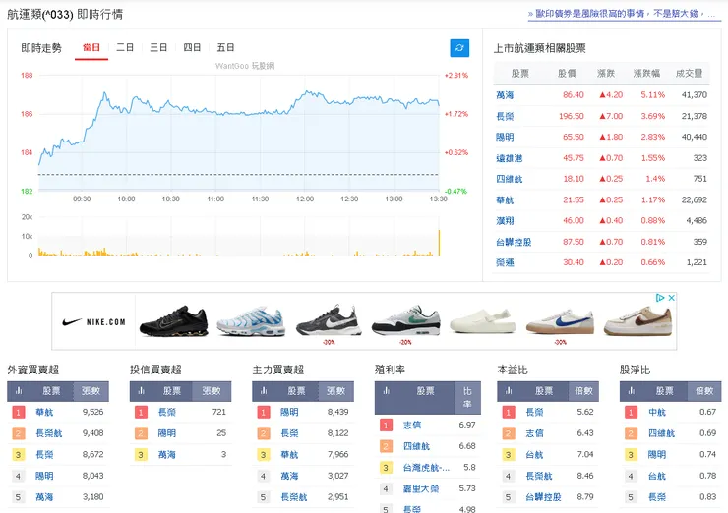This screenshot has height=513, width=728.
Task: Select the 當日 chart tab
Action: point(91,47)
